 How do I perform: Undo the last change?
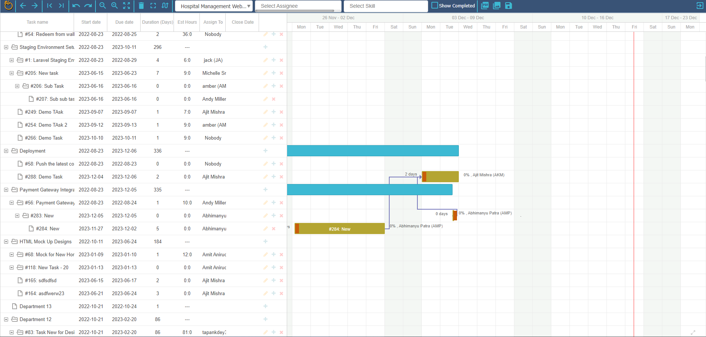[x=76, y=6]
